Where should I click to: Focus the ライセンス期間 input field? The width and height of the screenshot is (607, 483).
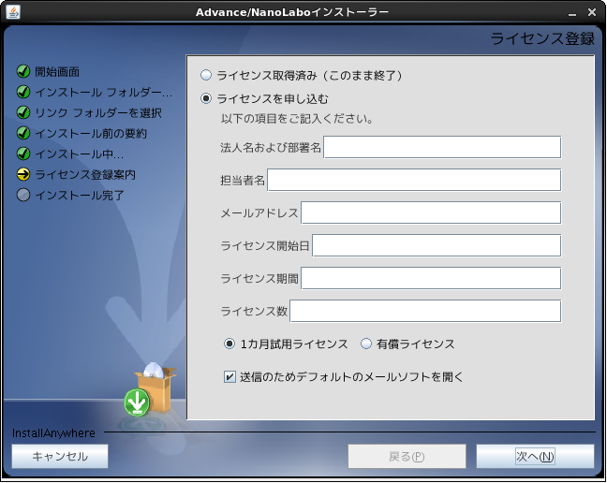[x=431, y=278]
